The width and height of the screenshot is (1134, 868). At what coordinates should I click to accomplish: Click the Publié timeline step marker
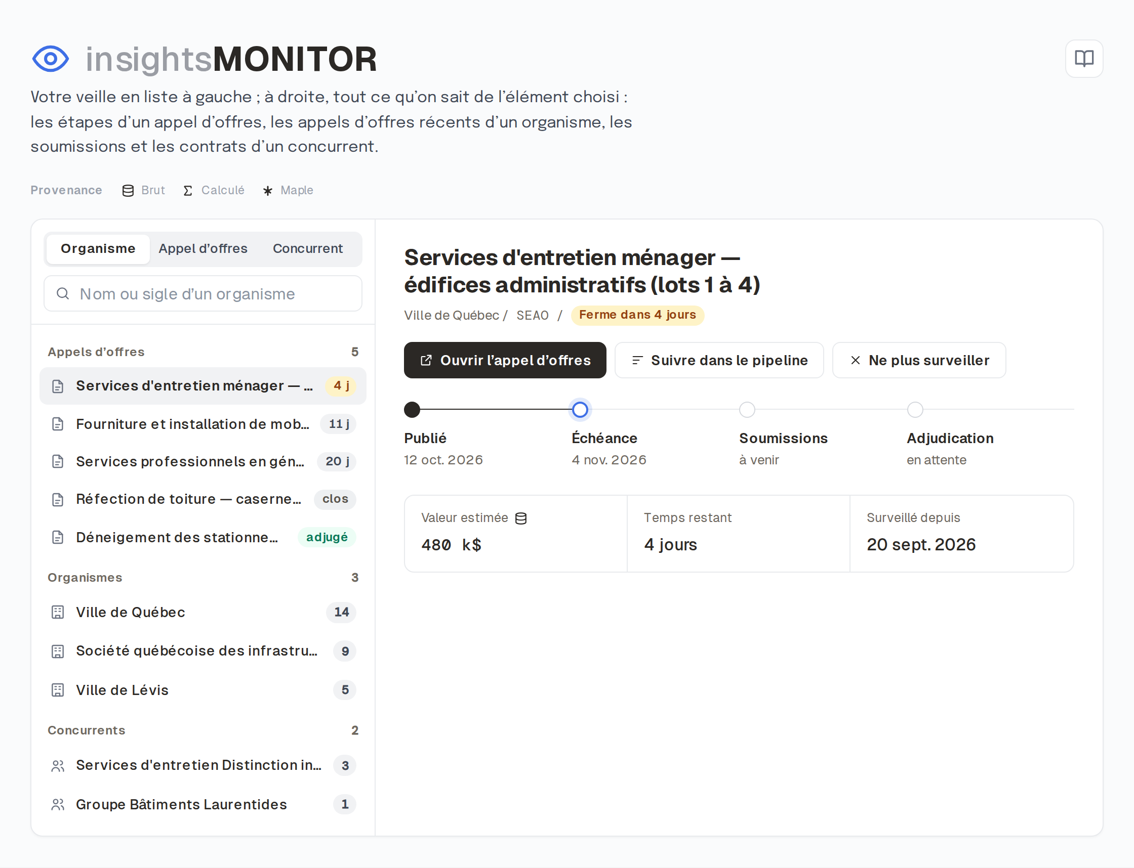(x=412, y=410)
